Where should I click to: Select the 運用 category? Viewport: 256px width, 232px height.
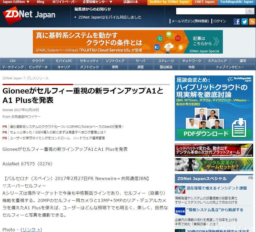click(243, 61)
